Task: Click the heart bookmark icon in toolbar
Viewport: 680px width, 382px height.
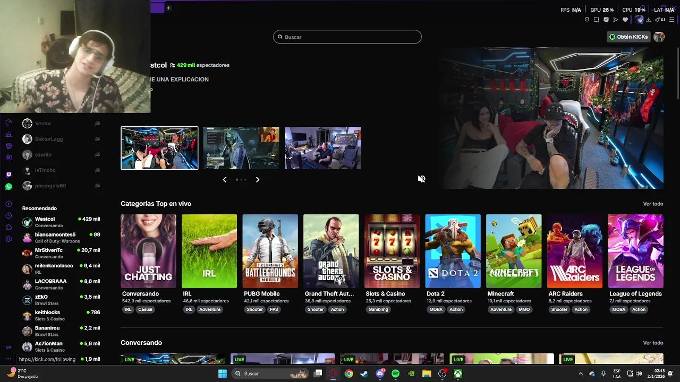Action: point(625,20)
